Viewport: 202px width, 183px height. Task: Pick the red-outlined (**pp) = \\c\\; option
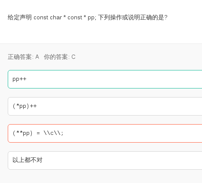[105, 133]
